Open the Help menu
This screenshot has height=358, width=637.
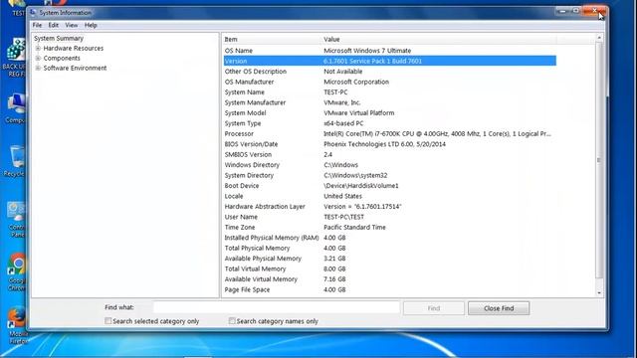91,25
